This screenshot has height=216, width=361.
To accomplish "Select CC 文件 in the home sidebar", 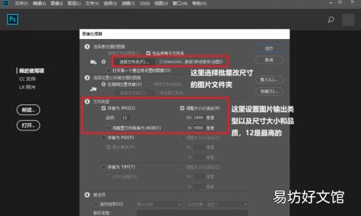I will pyautogui.click(x=28, y=79).
